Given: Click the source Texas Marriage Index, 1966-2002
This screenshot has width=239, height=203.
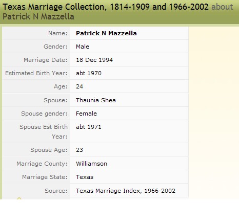Looking at the screenshot, I should click(x=126, y=191).
